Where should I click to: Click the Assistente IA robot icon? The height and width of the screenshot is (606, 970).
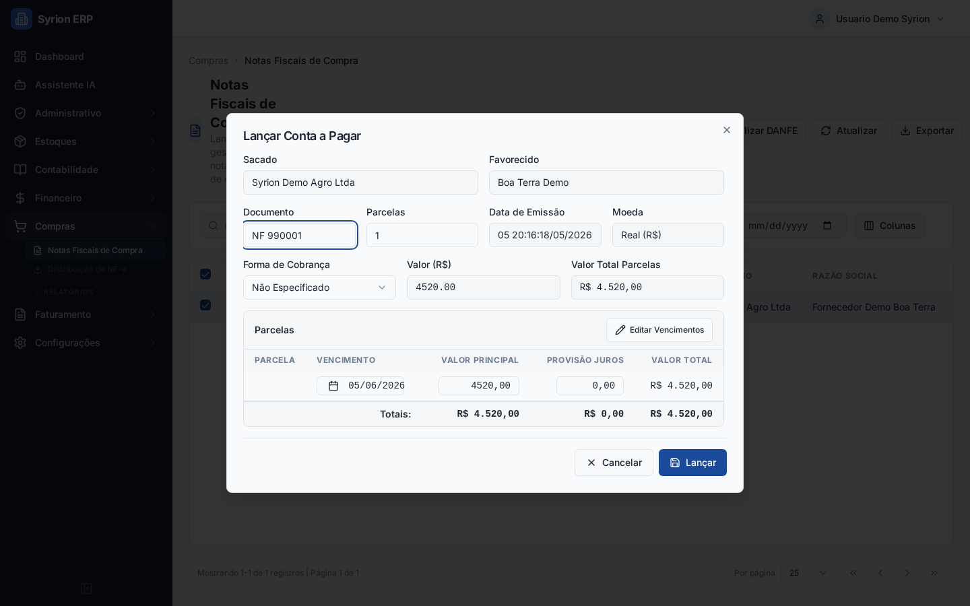20,85
